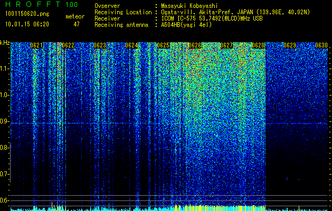332x211 pixels.
Task: Click the meteor label
Action: pos(75,16)
